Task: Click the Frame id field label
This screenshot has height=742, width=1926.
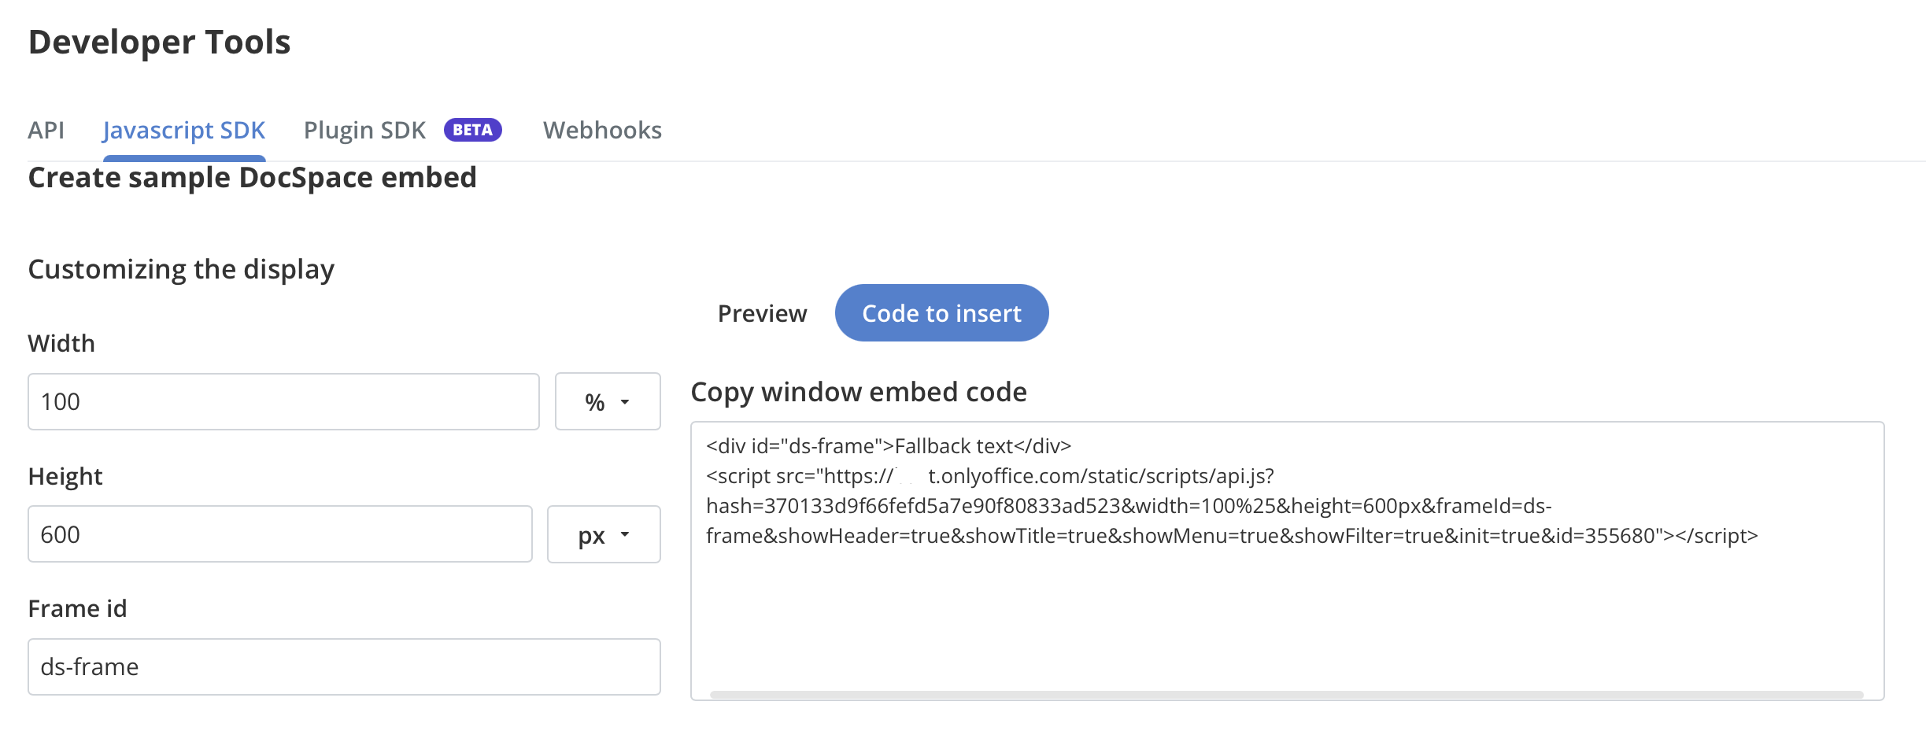Action: point(77,608)
